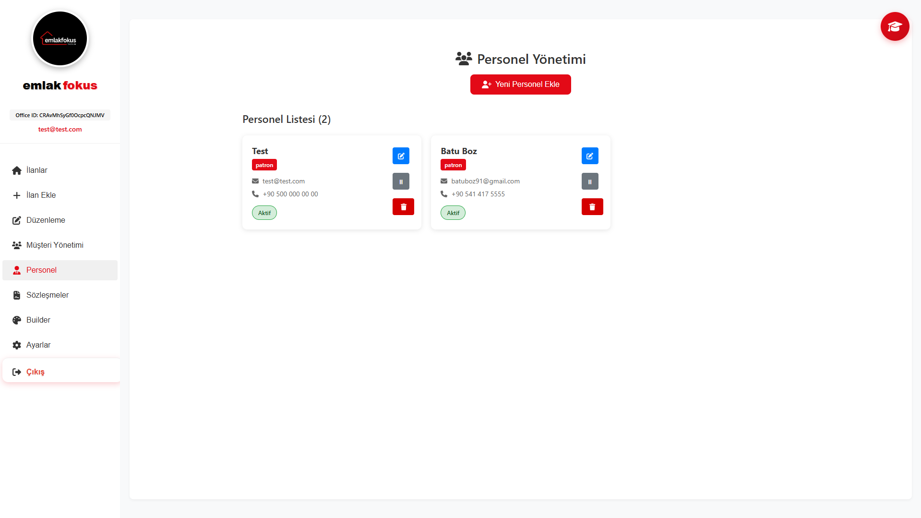This screenshot has height=518, width=921.
Task: Click the edit icon on Test's card
Action: pos(401,156)
